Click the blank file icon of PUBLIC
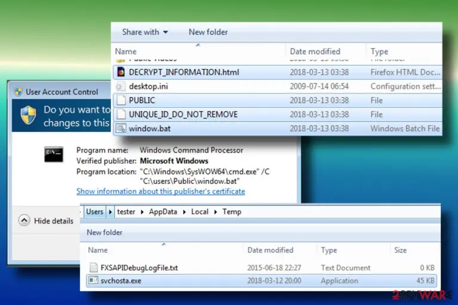The height and width of the screenshot is (305, 458). click(x=120, y=100)
